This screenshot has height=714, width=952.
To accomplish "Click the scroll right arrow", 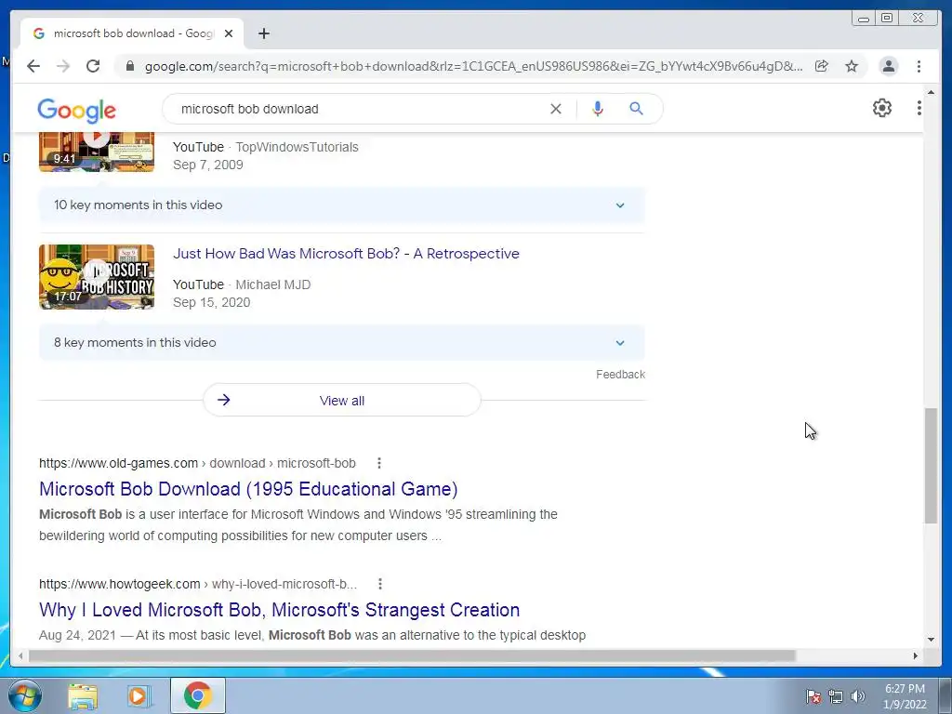I will point(916,655).
